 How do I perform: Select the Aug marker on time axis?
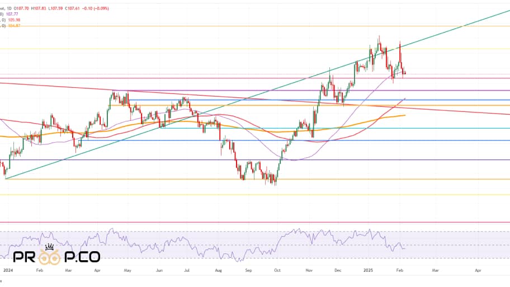point(219,269)
